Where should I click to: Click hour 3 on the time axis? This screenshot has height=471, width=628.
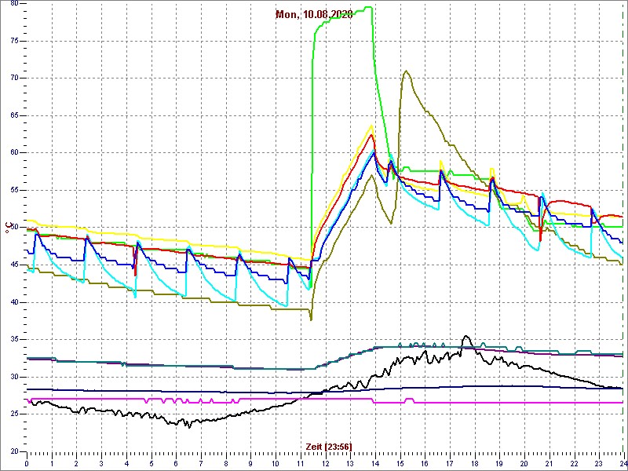pyautogui.click(x=101, y=463)
